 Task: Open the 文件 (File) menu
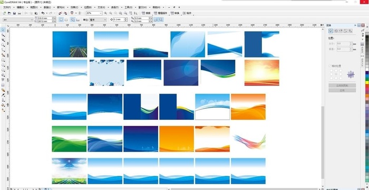[x=7, y=7]
